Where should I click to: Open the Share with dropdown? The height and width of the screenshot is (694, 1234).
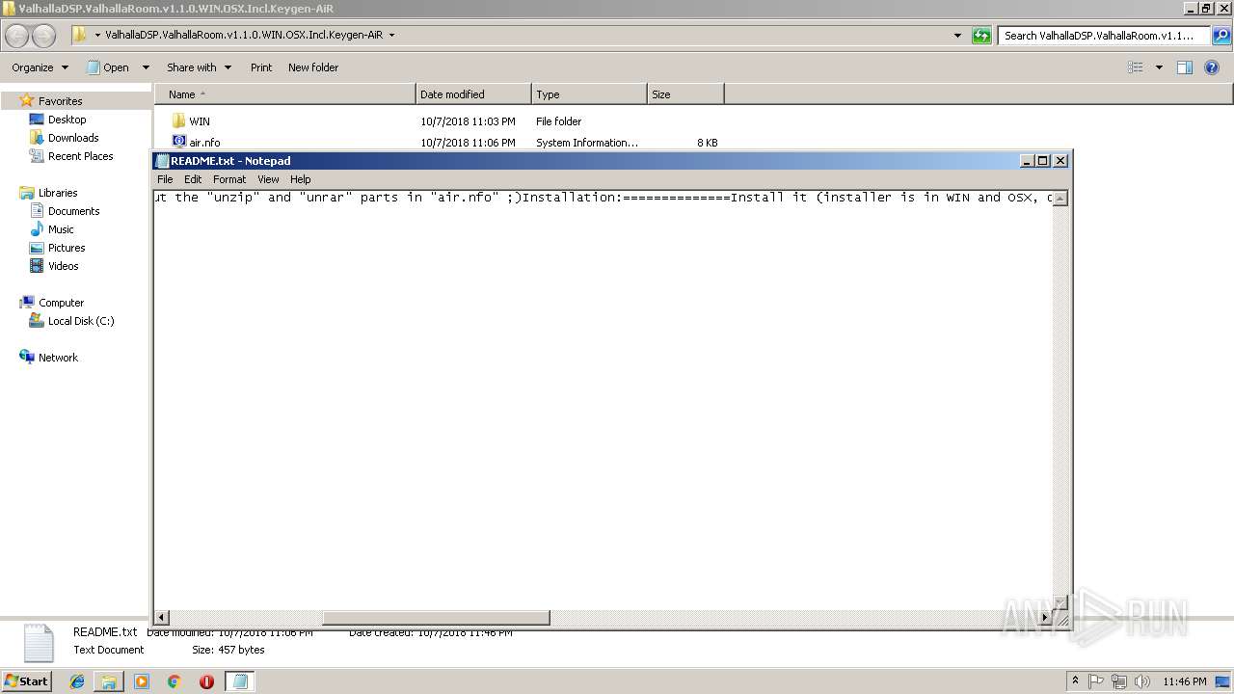(x=199, y=67)
